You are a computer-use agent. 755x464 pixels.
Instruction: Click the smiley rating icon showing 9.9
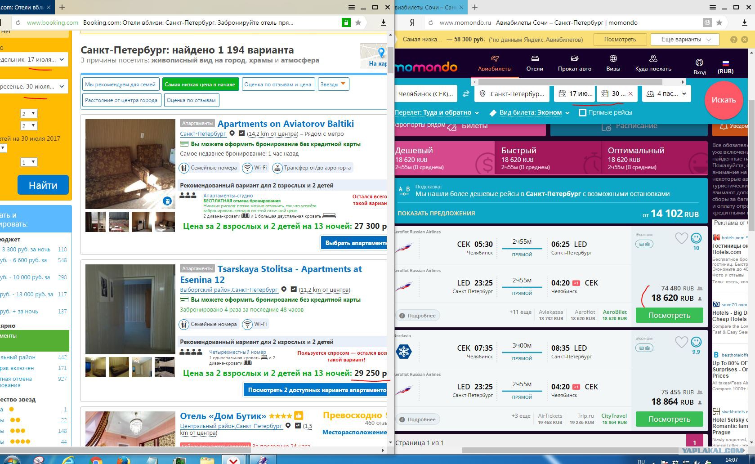click(696, 342)
